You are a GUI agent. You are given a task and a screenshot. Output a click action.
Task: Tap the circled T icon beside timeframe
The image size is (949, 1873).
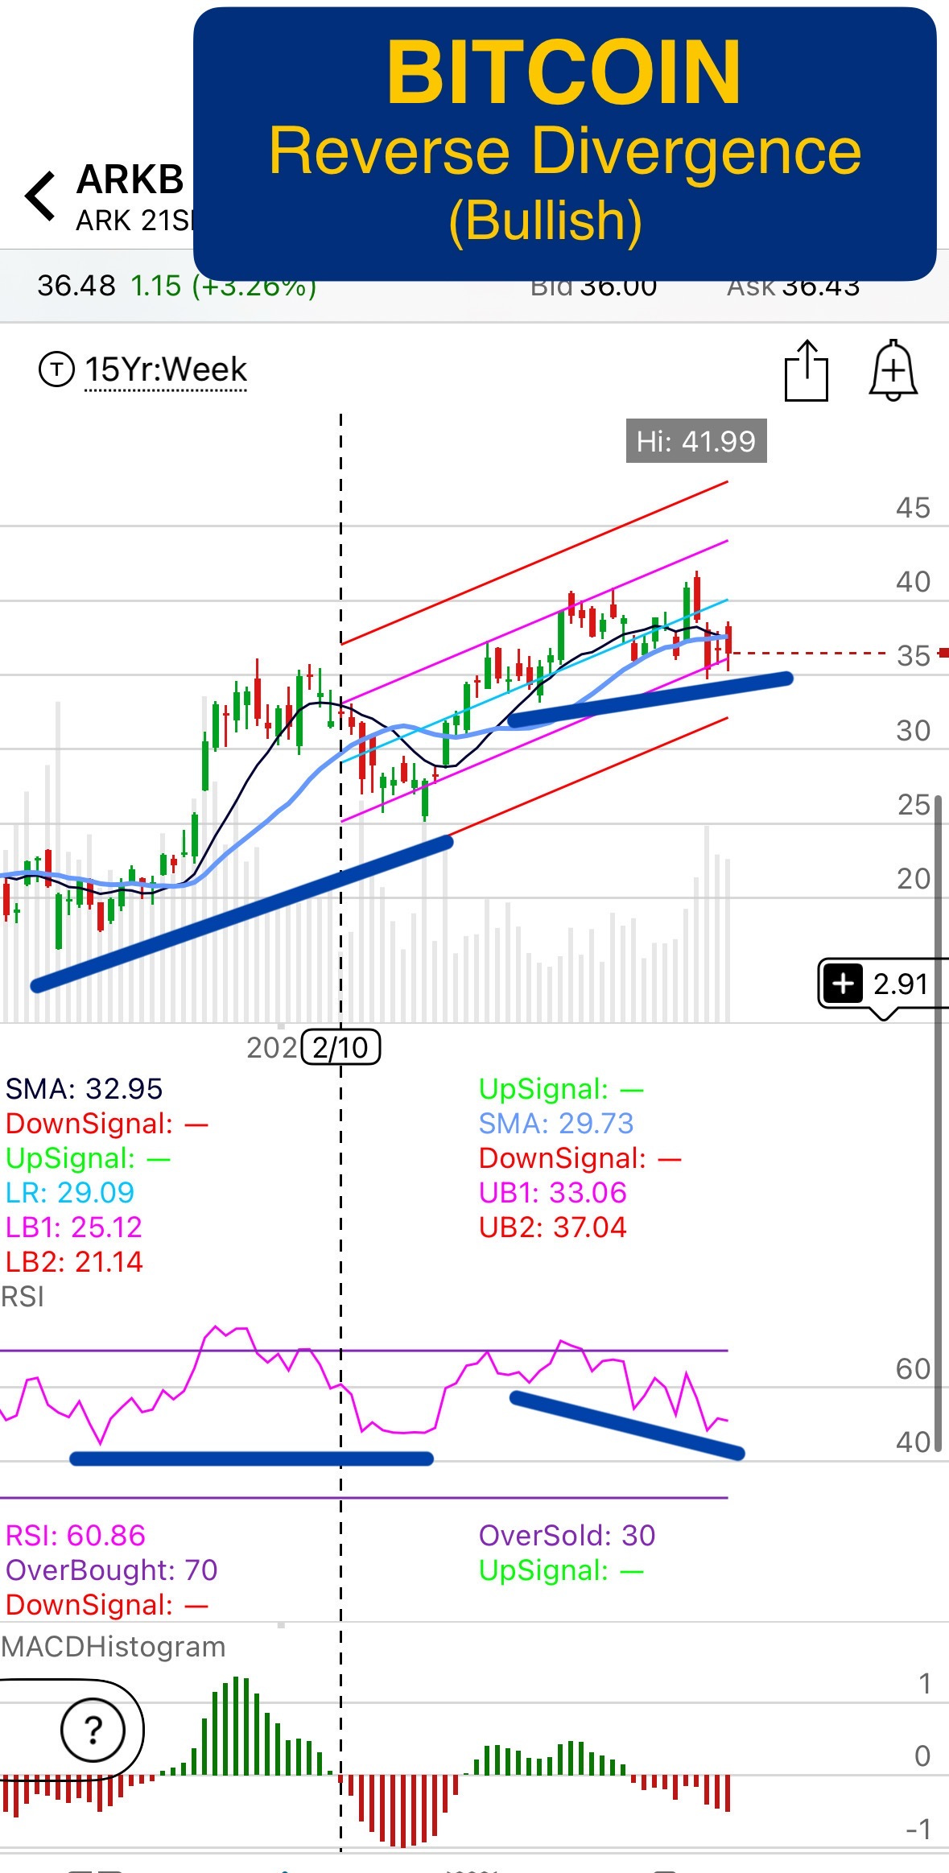click(56, 369)
